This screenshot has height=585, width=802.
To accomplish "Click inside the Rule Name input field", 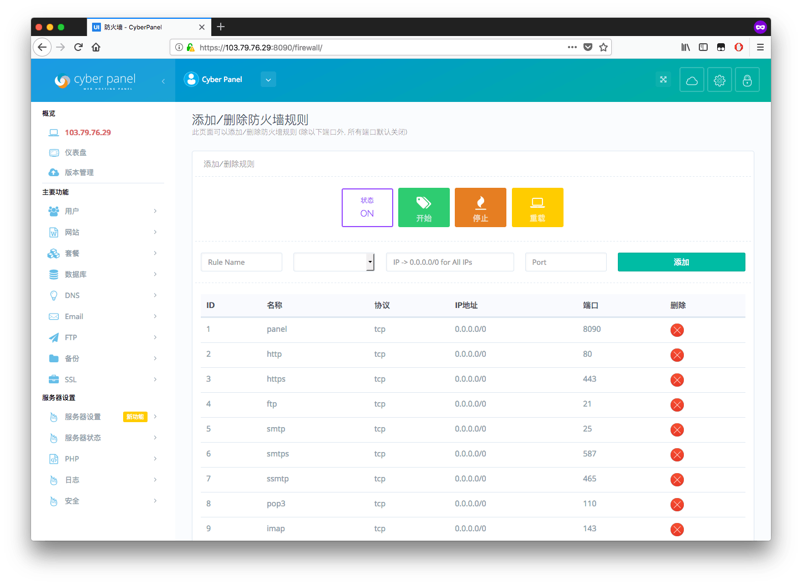I will coord(241,261).
